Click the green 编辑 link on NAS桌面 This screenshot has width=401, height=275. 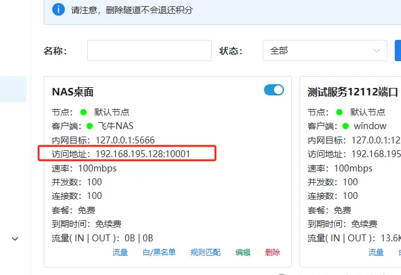click(x=243, y=252)
